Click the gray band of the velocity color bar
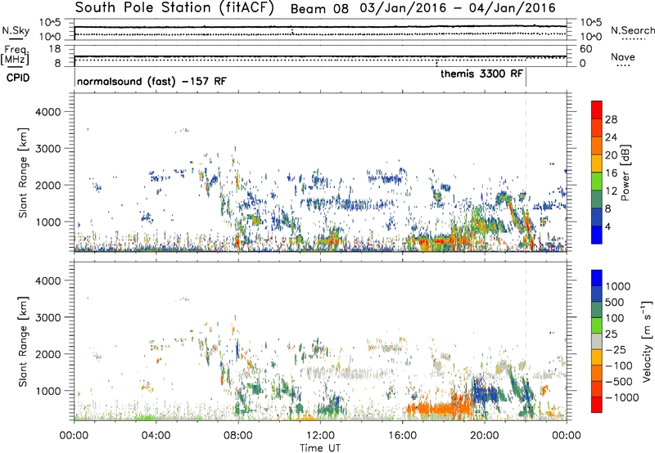This screenshot has width=655, height=453. click(x=597, y=341)
